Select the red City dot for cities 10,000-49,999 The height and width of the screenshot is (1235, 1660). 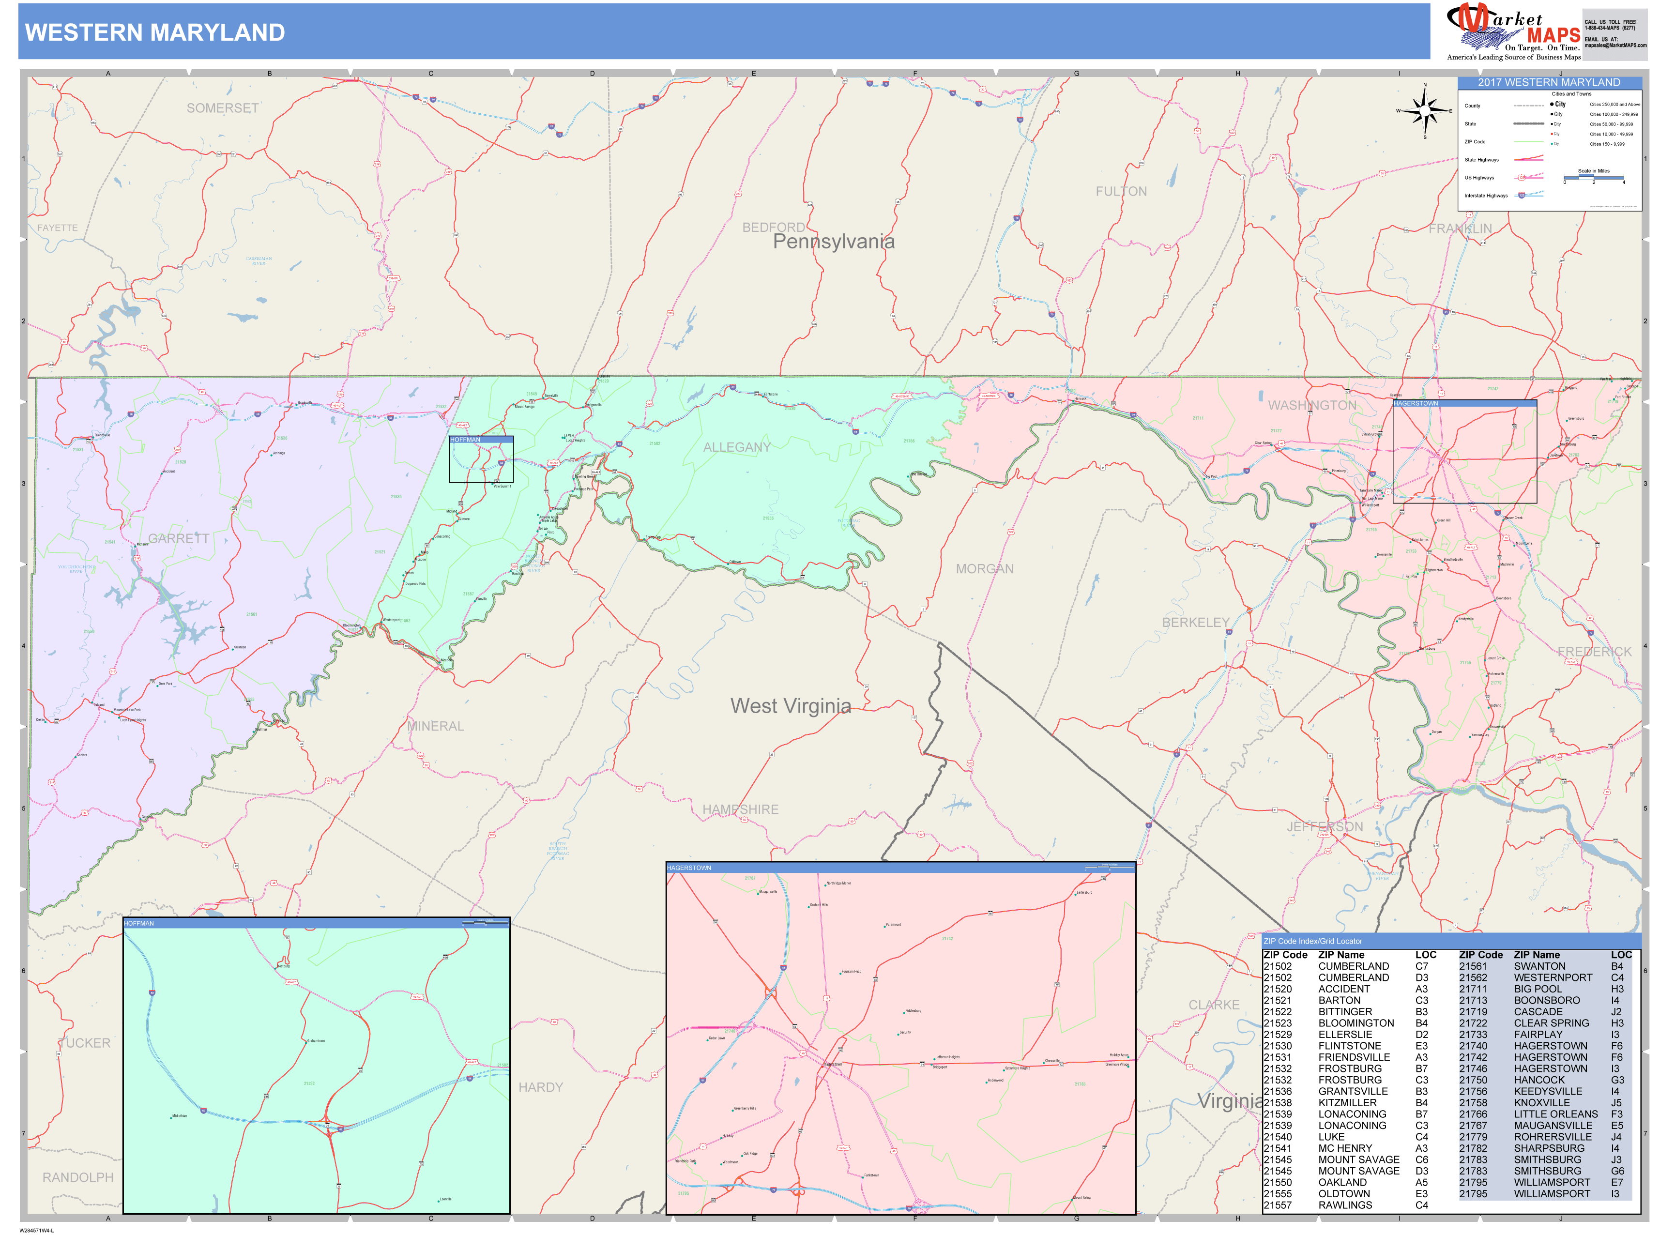(1552, 134)
